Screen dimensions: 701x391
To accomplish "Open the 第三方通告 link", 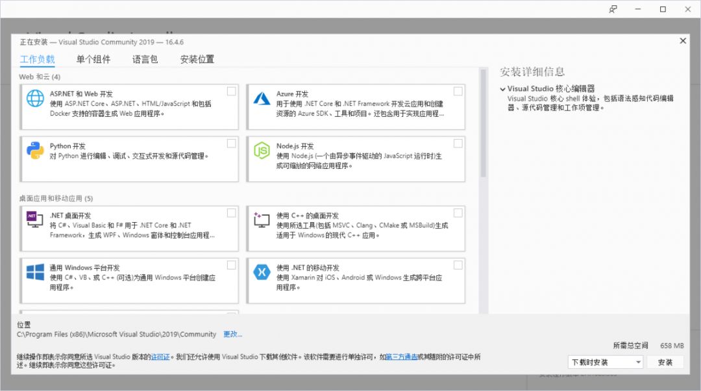I will click(x=402, y=357).
